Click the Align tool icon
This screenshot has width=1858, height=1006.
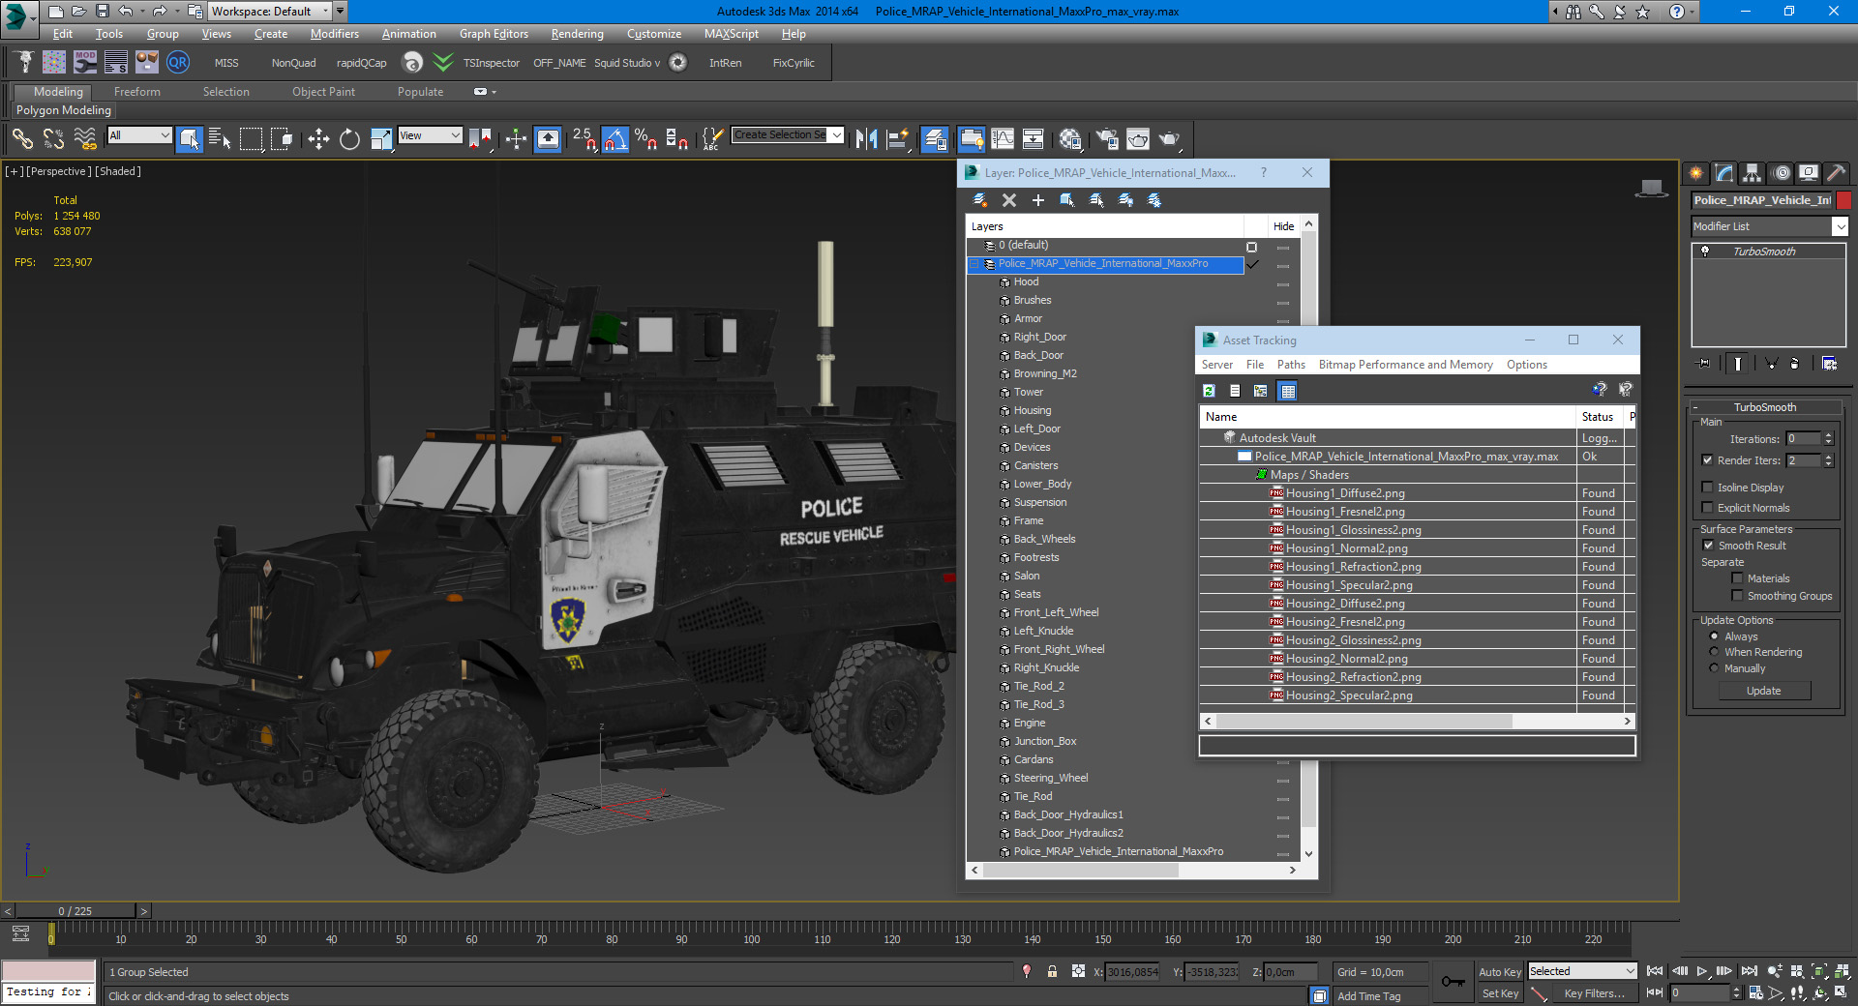pyautogui.click(x=898, y=139)
